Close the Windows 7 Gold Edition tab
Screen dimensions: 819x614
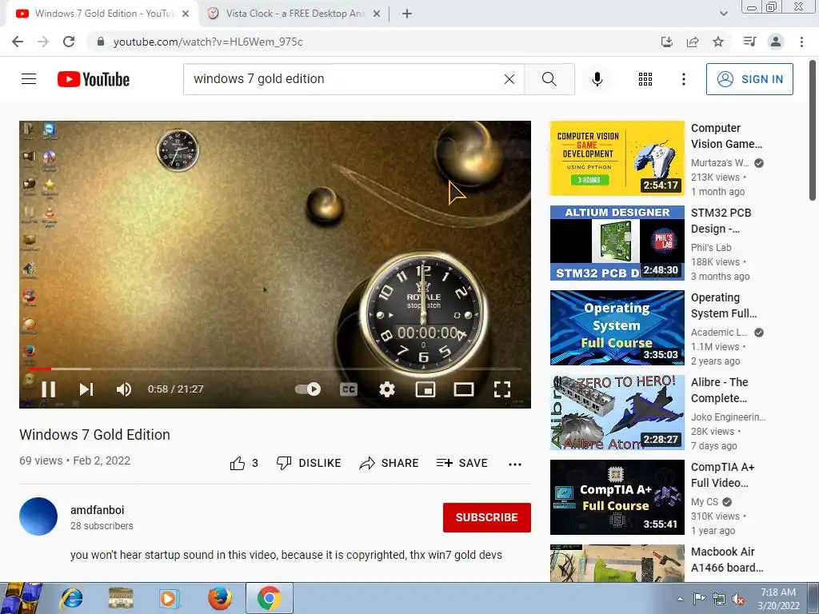click(x=186, y=14)
